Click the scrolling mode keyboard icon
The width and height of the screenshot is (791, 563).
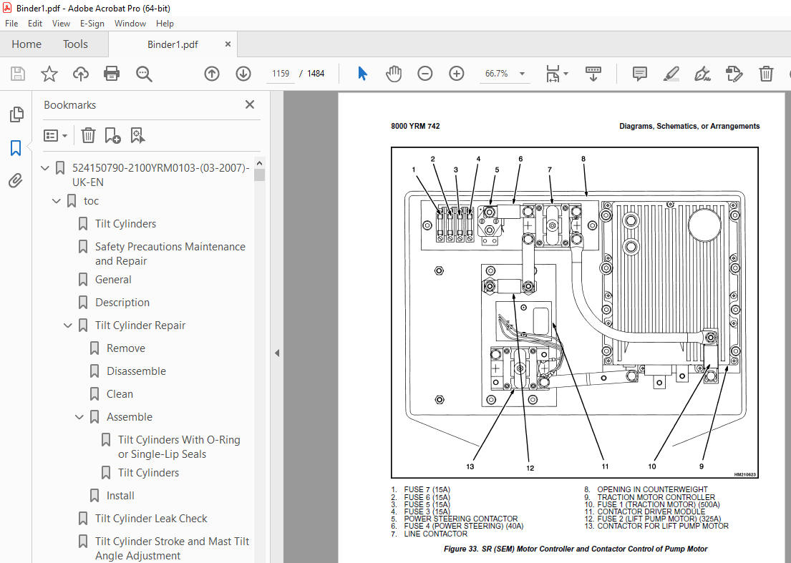593,74
